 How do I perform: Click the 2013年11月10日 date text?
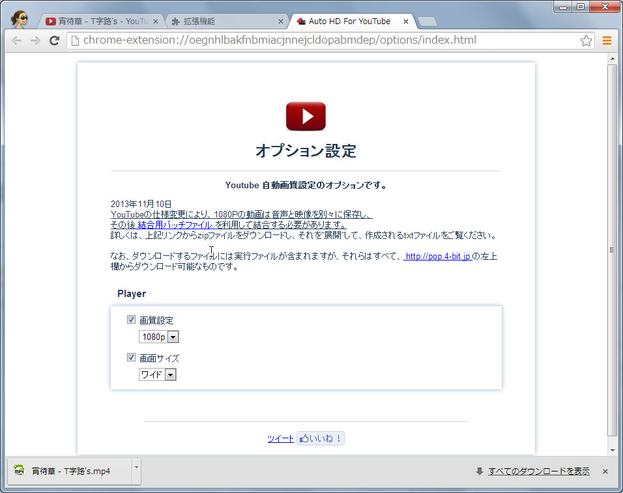[x=141, y=204]
